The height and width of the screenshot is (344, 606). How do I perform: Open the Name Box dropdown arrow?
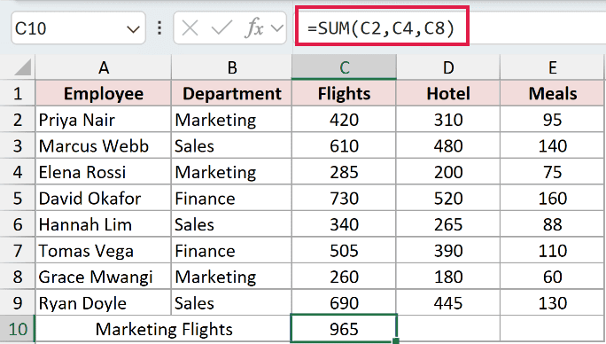[133, 29]
